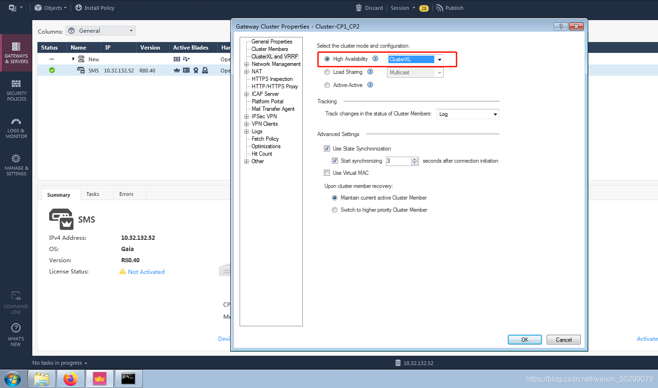Expand the NAT tree node
Image resolution: width=658 pixels, height=388 pixels.
click(247, 72)
